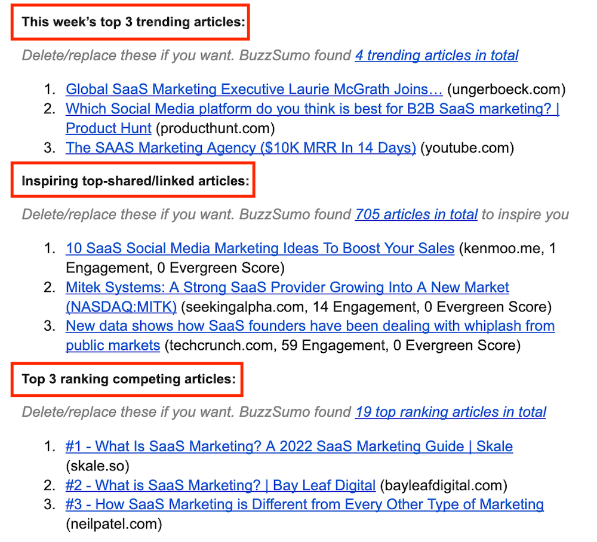Open the #1 Skale SaaS Marketing Guide link
The height and width of the screenshot is (542, 597).
click(x=289, y=446)
